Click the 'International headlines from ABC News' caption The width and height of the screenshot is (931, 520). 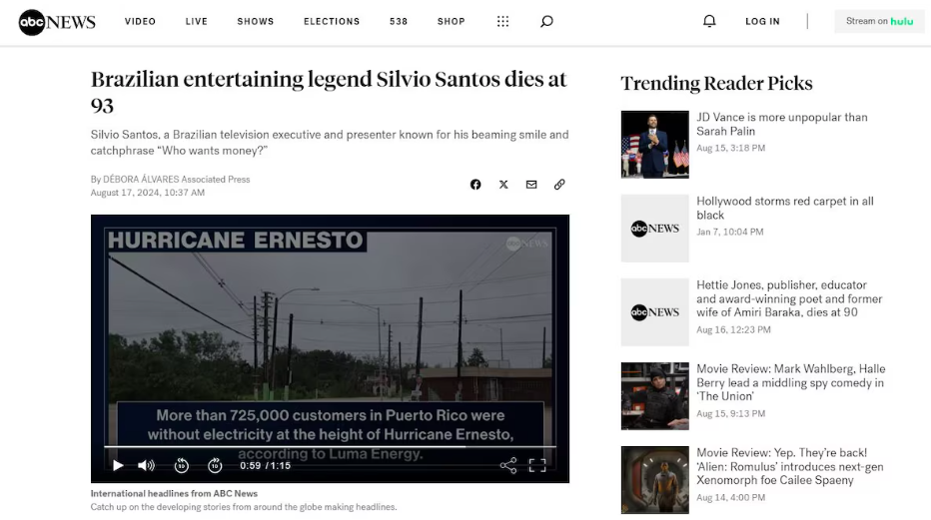point(174,493)
